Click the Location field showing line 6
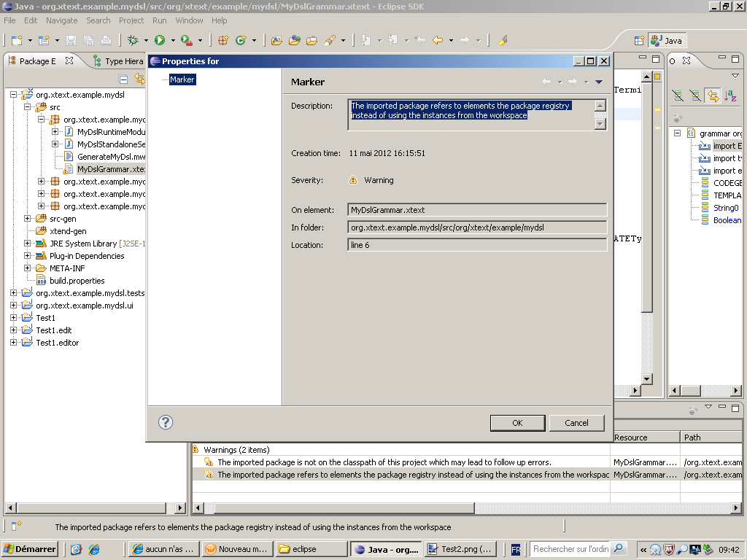The width and height of the screenshot is (747, 560). [477, 245]
